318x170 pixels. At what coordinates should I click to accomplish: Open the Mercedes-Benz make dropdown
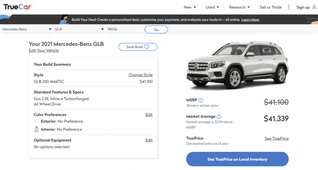[27, 29]
